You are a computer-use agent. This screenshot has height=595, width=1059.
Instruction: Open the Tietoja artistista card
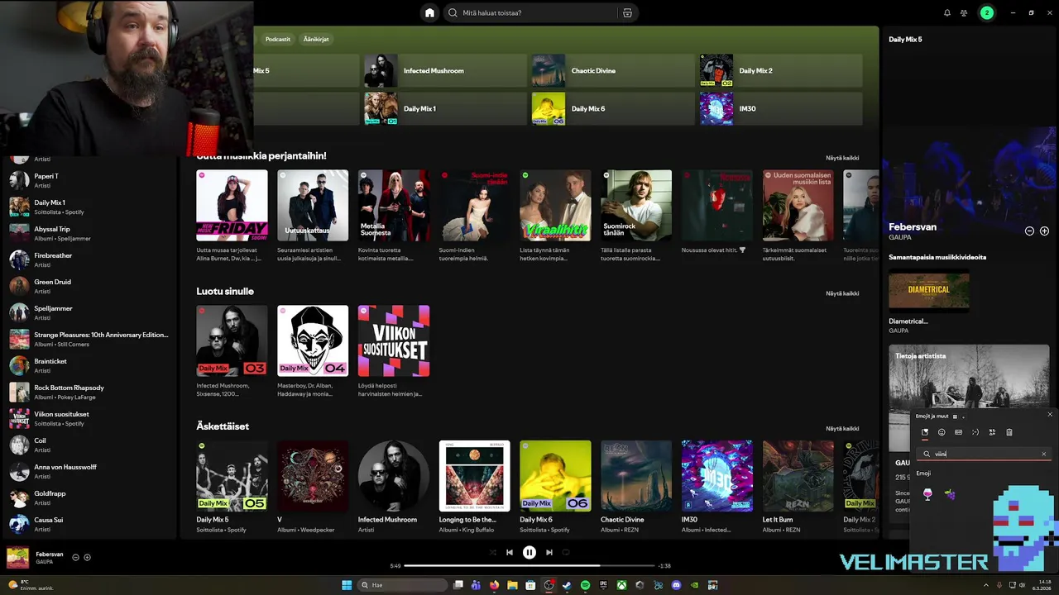click(969, 398)
